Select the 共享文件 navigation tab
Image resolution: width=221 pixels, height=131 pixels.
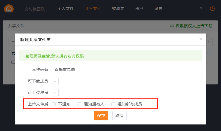point(93,8)
